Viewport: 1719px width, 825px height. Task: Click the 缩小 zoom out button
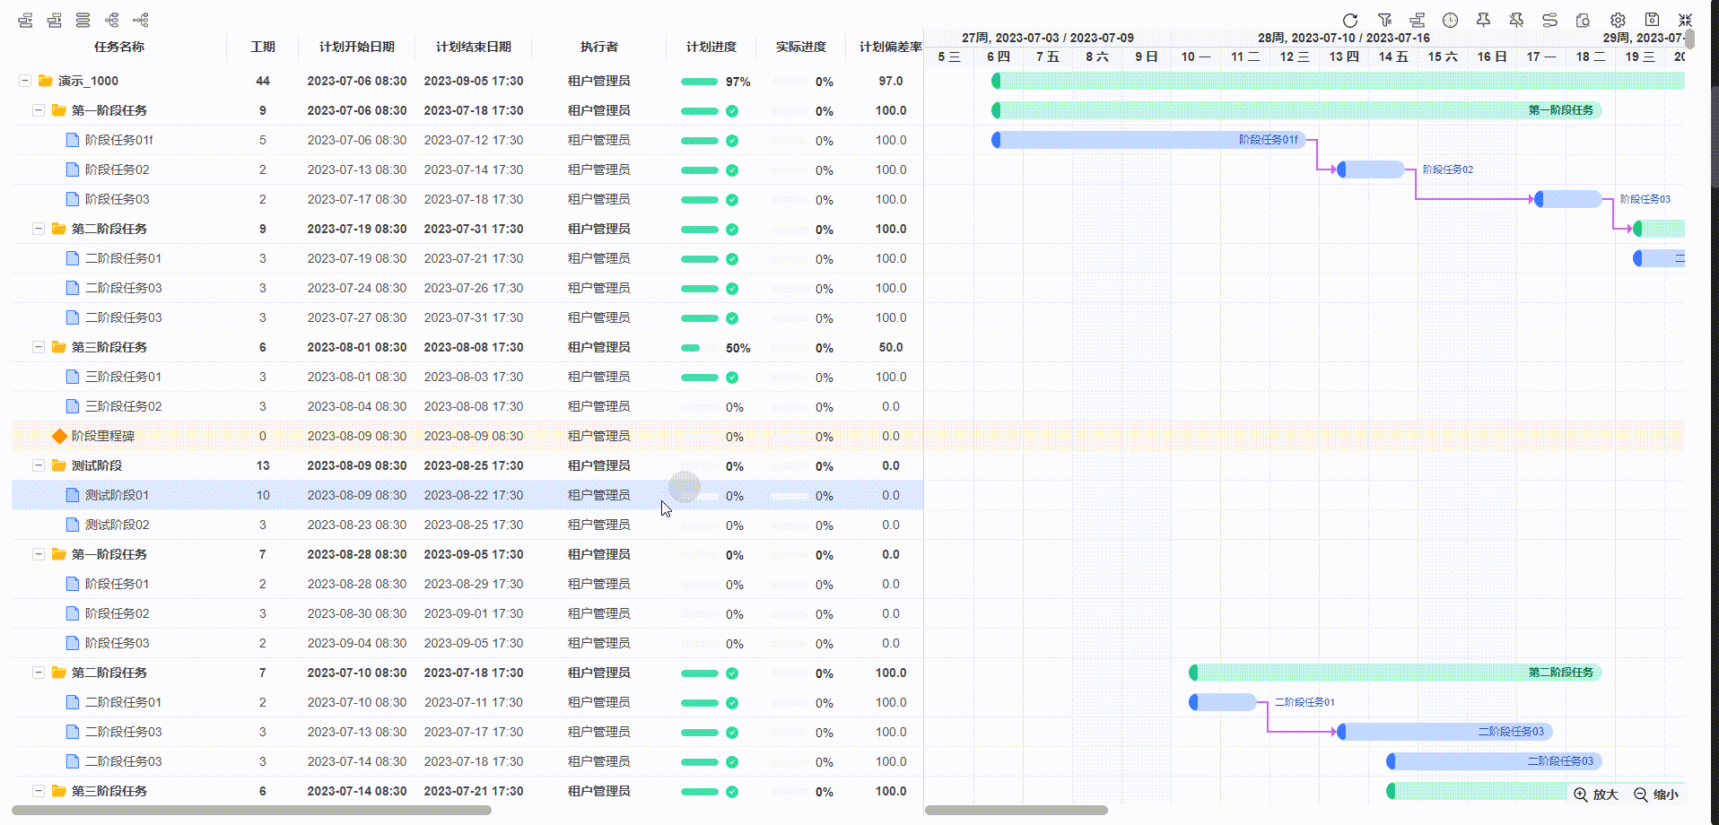(1655, 795)
